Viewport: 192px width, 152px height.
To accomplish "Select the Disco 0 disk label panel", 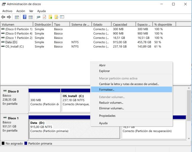I will 14,100.
